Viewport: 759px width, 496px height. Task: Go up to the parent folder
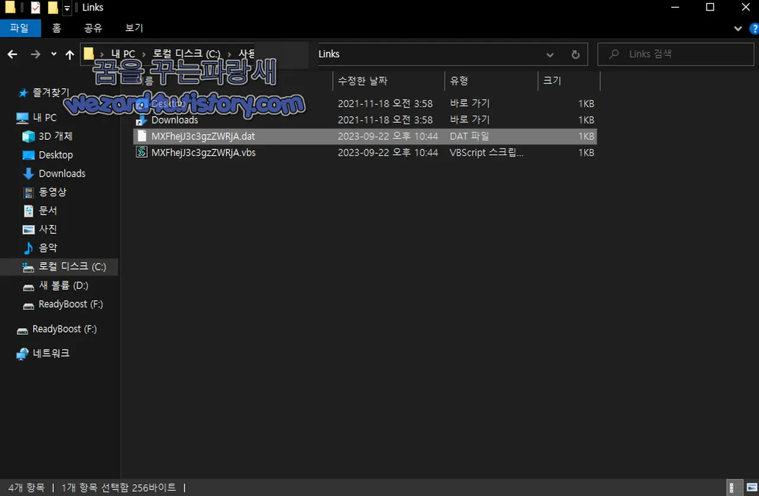[x=69, y=54]
